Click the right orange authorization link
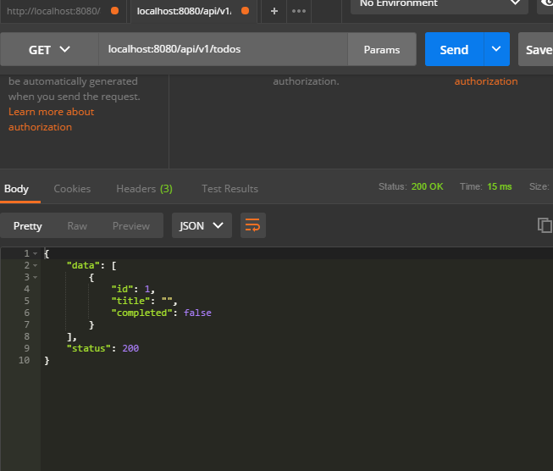The width and height of the screenshot is (553, 471). coord(486,81)
